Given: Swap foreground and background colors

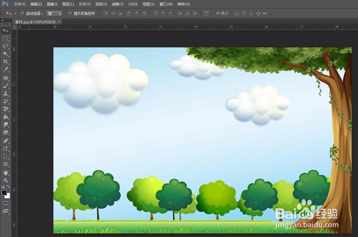Looking at the screenshot, I should pyautogui.click(x=8, y=186).
